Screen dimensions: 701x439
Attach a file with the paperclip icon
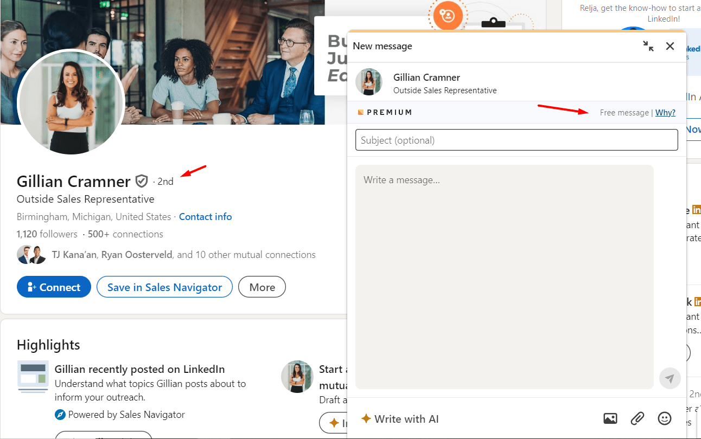pyautogui.click(x=637, y=418)
